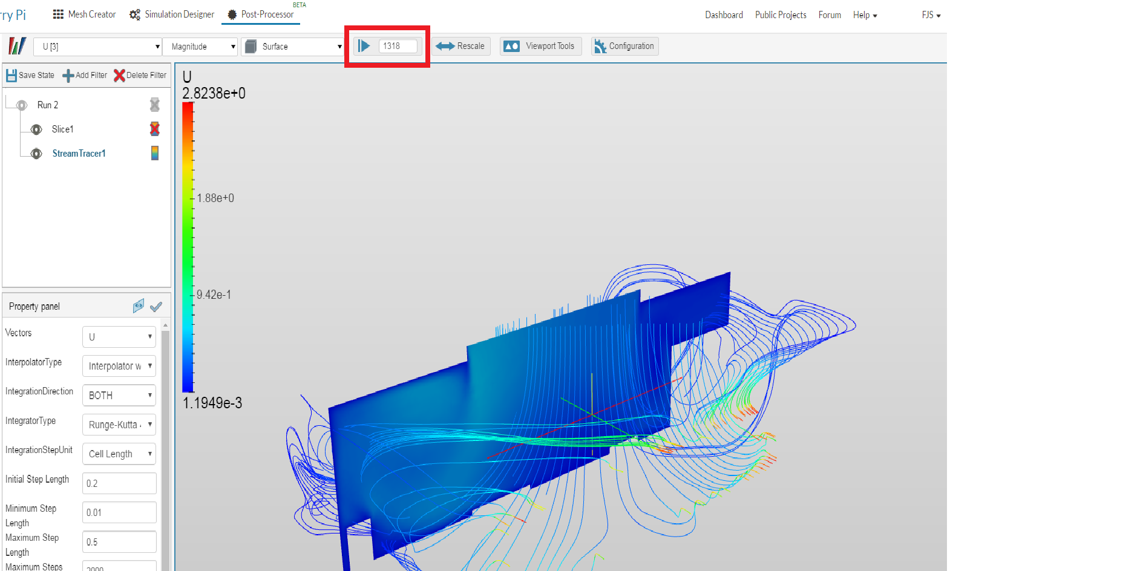Viewport: 1140px width, 571px height.
Task: Click the Rescale button
Action: [460, 46]
